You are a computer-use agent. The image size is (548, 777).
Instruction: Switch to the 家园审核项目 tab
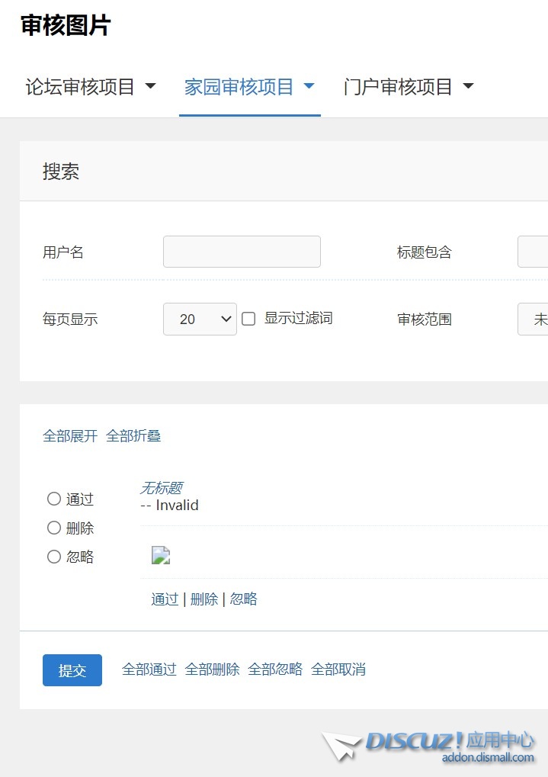tap(249, 87)
